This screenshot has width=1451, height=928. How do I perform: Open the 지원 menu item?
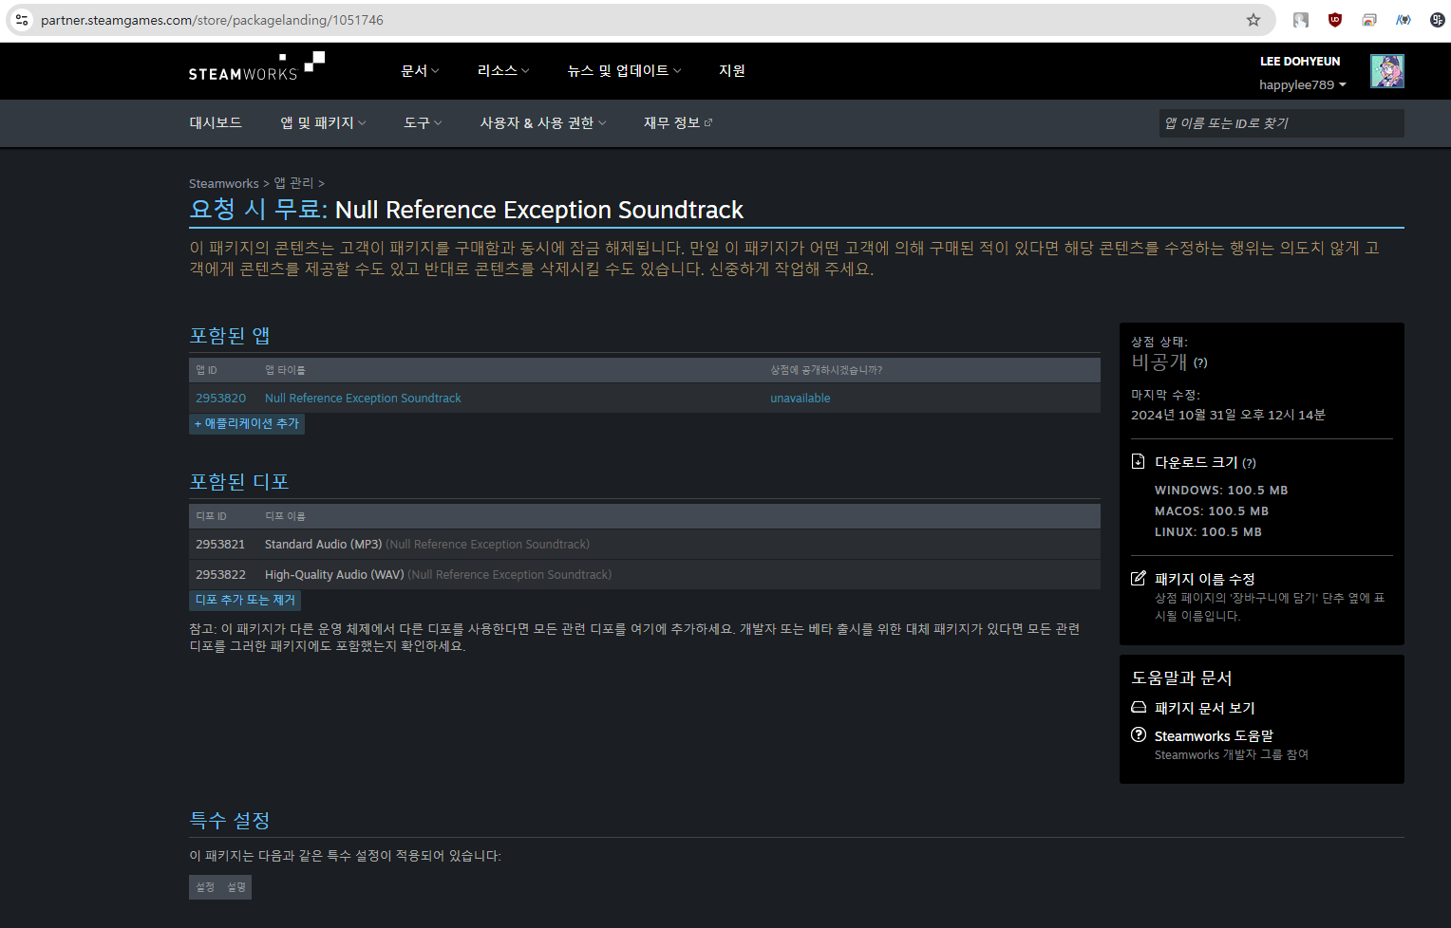point(732,70)
